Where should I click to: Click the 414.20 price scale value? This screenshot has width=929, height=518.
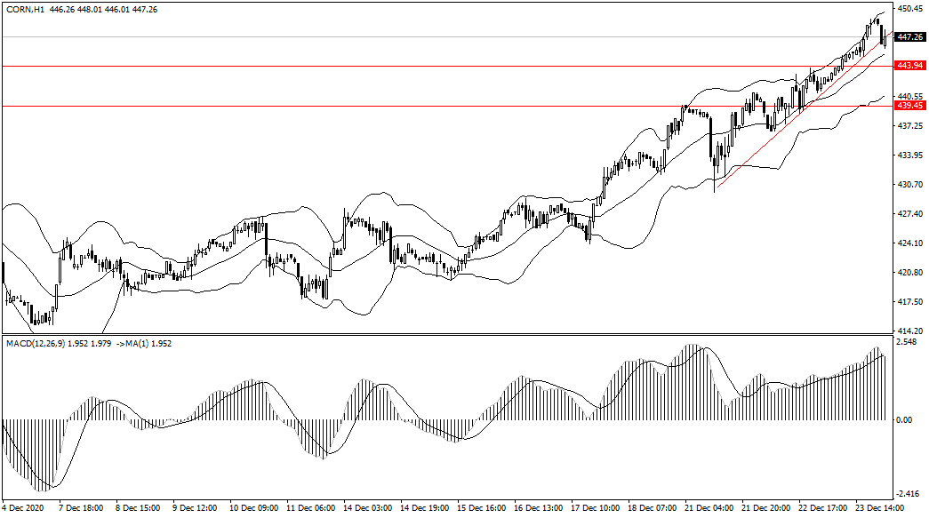click(x=908, y=331)
